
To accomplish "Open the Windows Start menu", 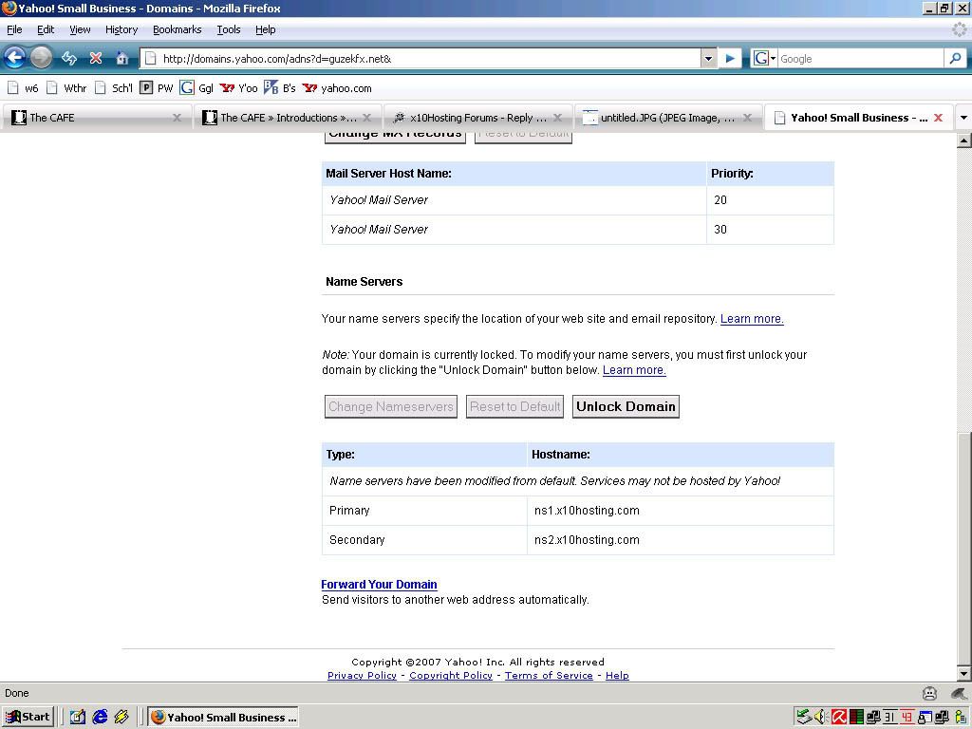I will click(x=28, y=718).
